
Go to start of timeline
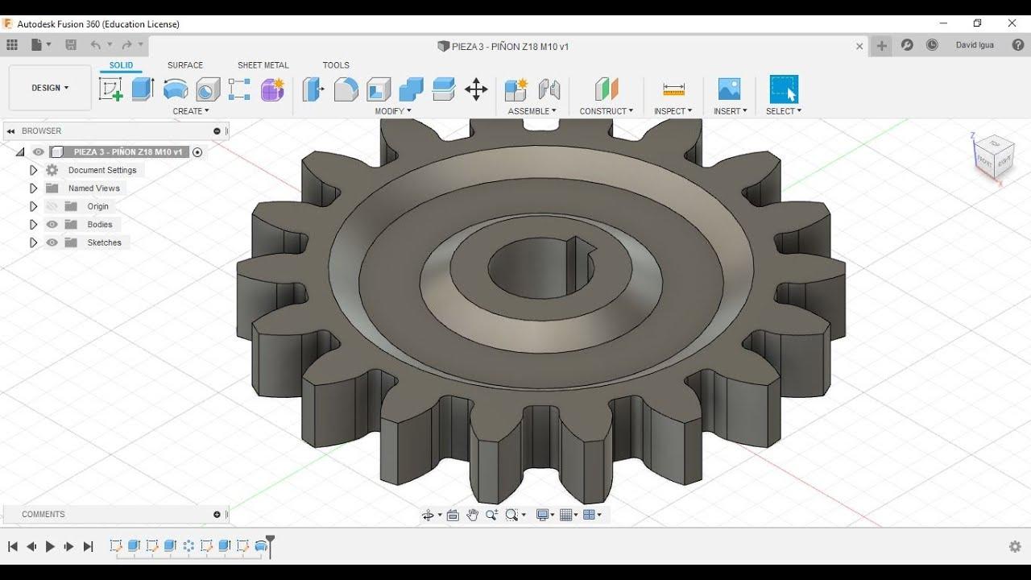pos(13,546)
